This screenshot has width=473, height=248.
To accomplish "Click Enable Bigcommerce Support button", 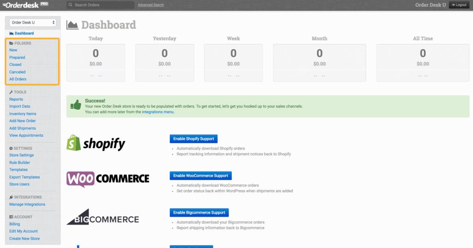I will [x=199, y=213].
